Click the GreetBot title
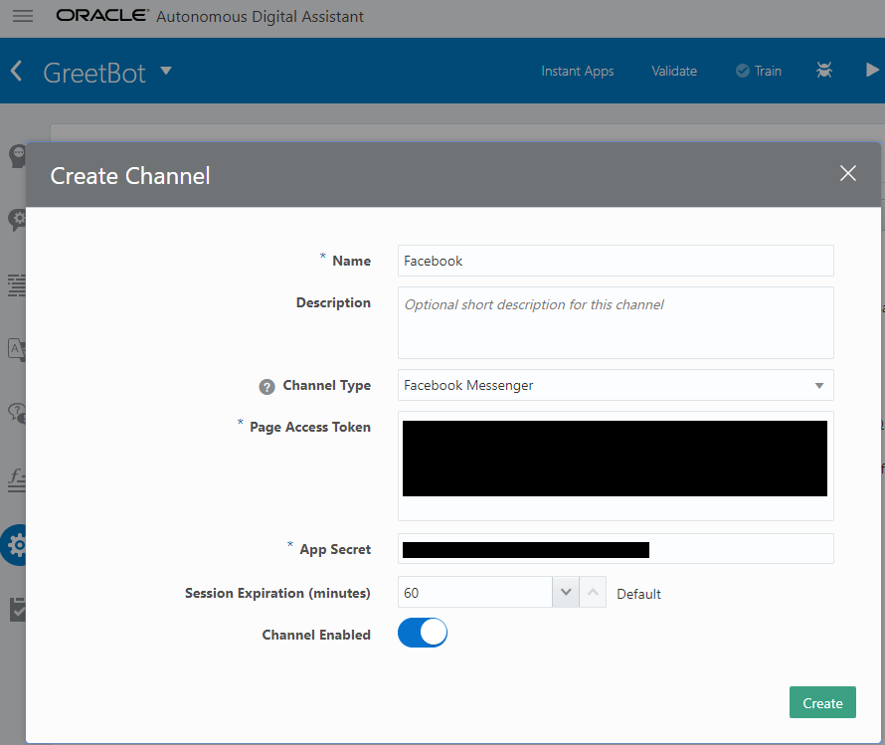 point(94,73)
